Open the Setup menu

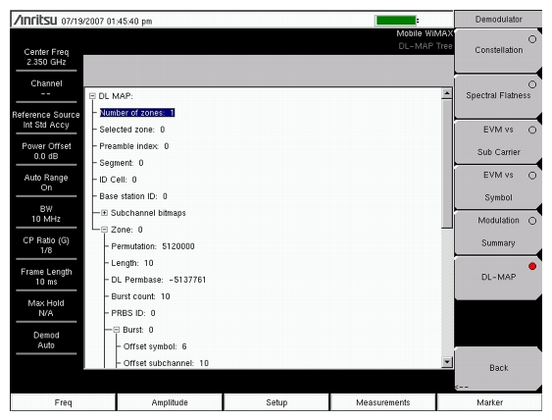click(276, 402)
